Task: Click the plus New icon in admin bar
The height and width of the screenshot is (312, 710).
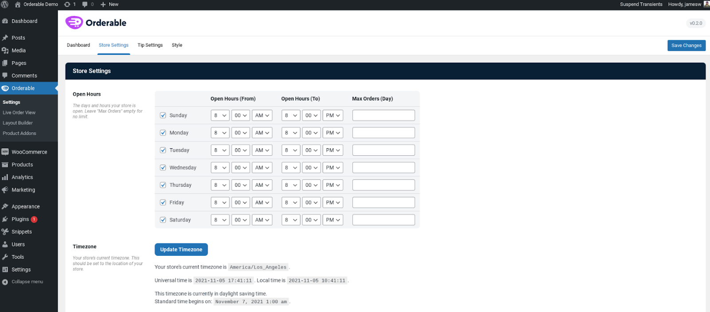Action: click(103, 4)
